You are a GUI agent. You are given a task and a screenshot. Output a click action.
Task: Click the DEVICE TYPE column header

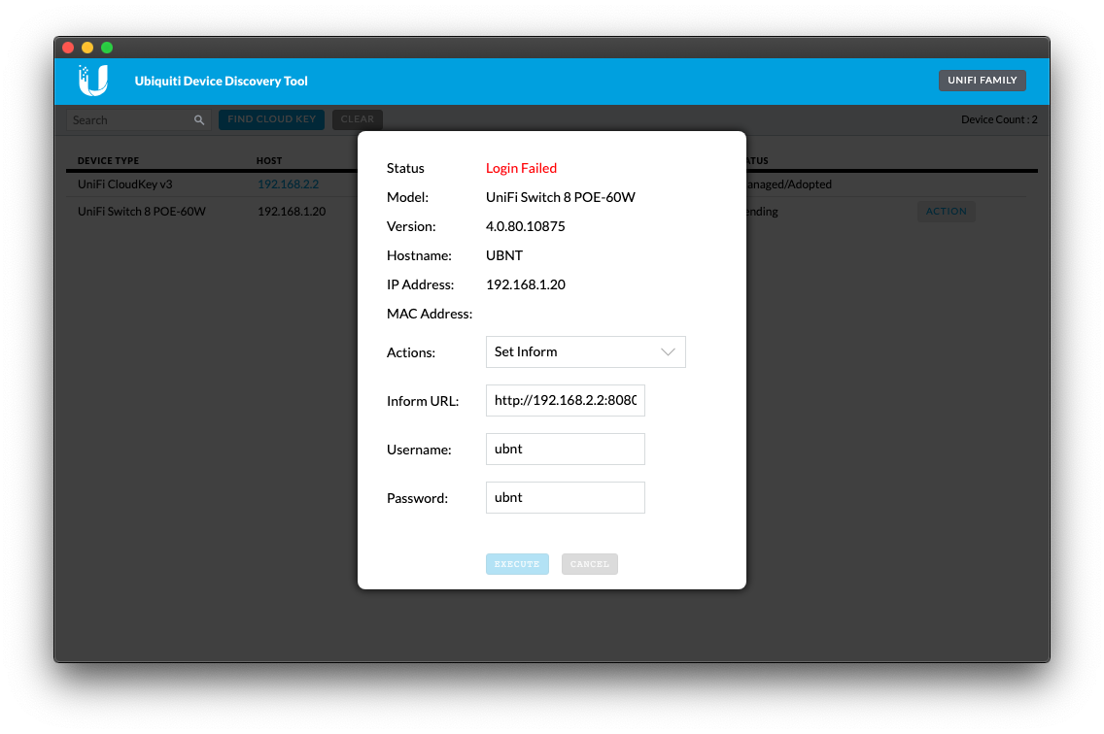tap(109, 160)
